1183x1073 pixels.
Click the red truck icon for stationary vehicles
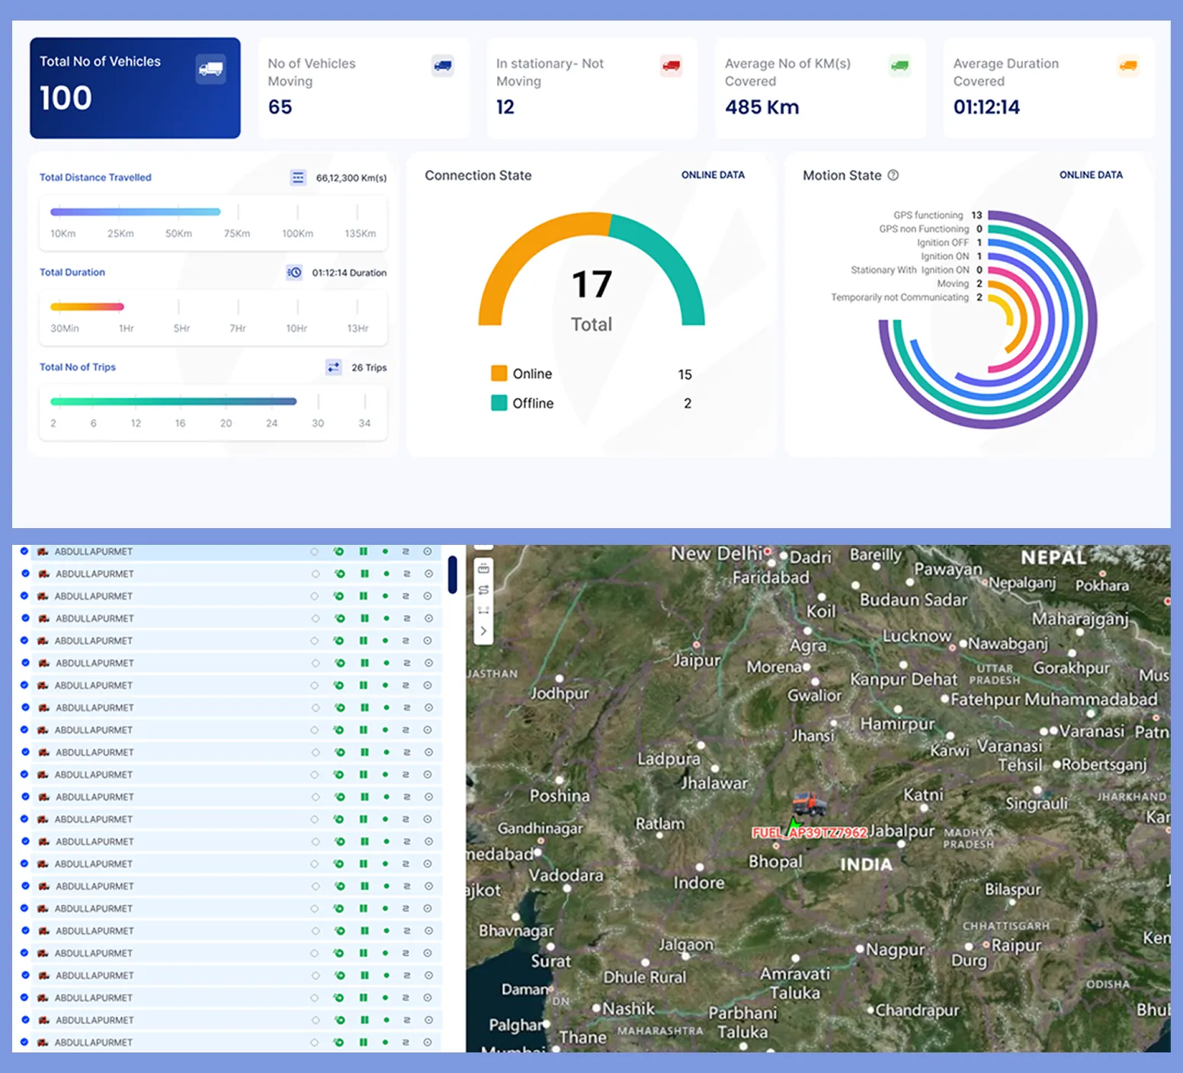(671, 66)
